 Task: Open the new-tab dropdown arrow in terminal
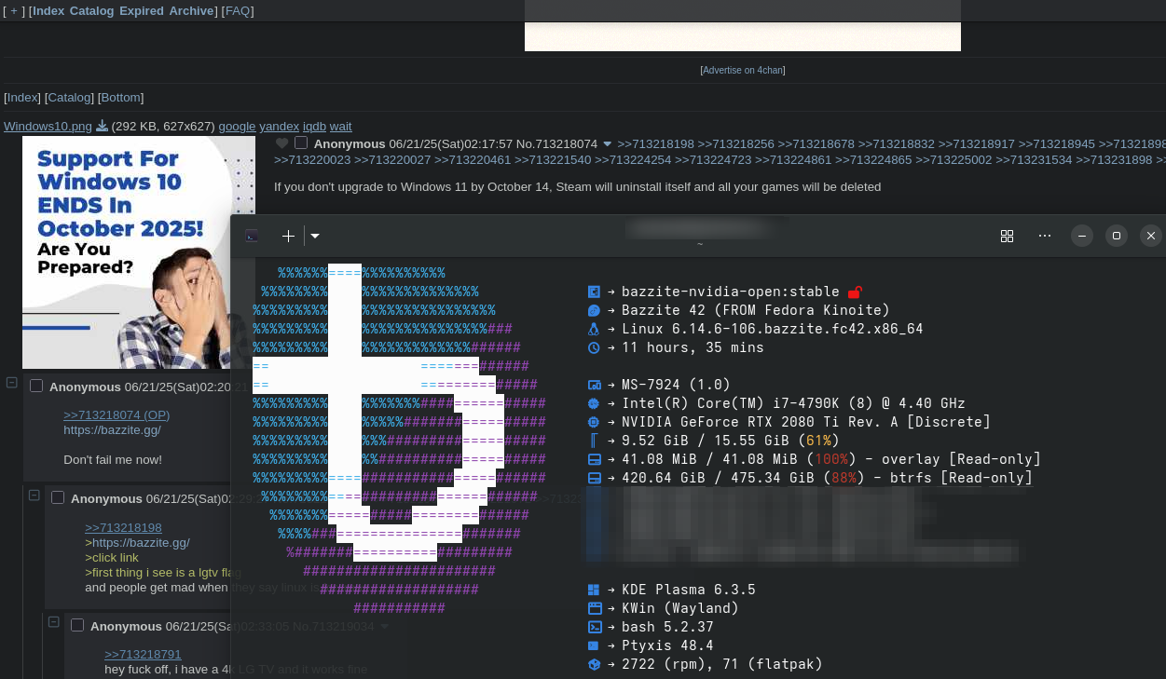(315, 236)
